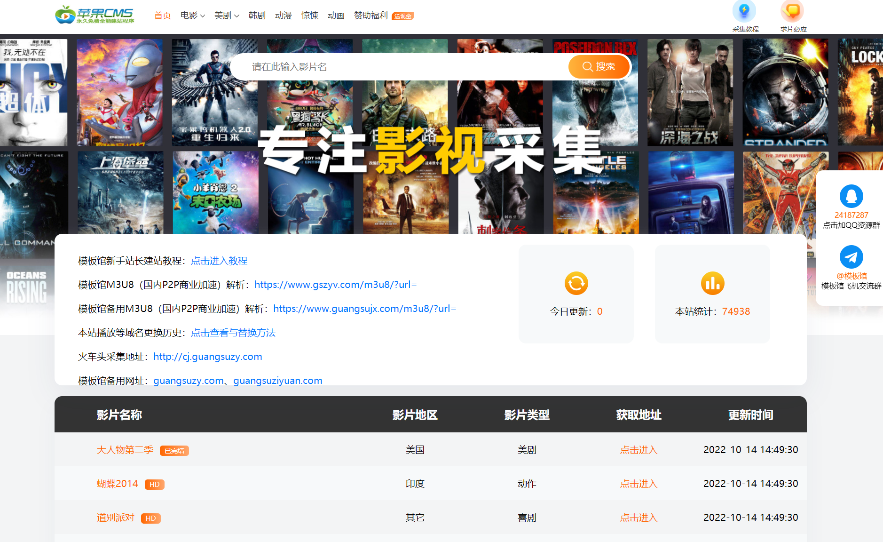Click the Ultraman movie poster thumbnail
This screenshot has width=883, height=542.
119,92
